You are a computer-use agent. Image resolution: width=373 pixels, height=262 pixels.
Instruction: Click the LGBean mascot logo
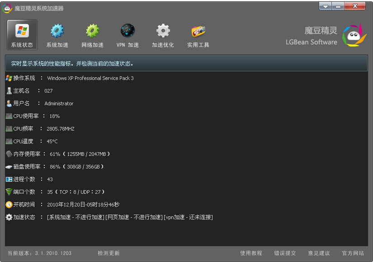tap(354, 36)
